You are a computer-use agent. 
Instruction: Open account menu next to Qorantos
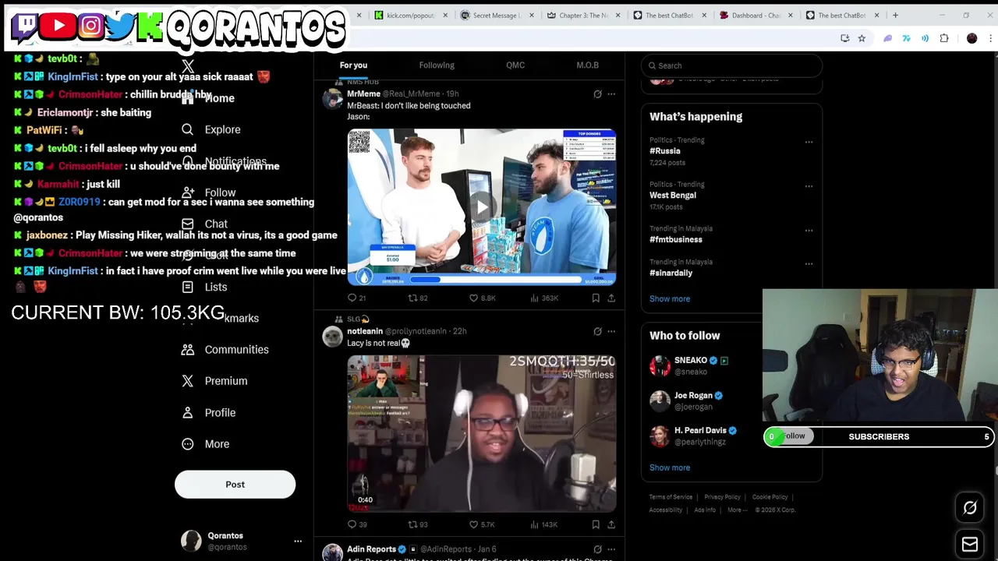point(298,541)
